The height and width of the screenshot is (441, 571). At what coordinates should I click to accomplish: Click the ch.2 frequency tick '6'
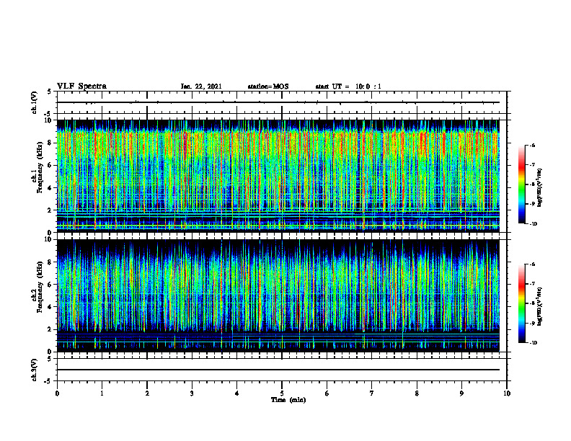pos(50,285)
